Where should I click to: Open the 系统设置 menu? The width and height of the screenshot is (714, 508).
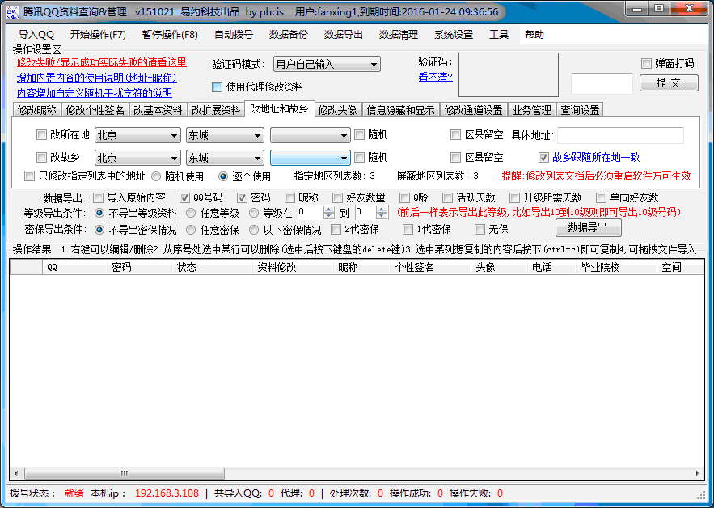(x=454, y=35)
